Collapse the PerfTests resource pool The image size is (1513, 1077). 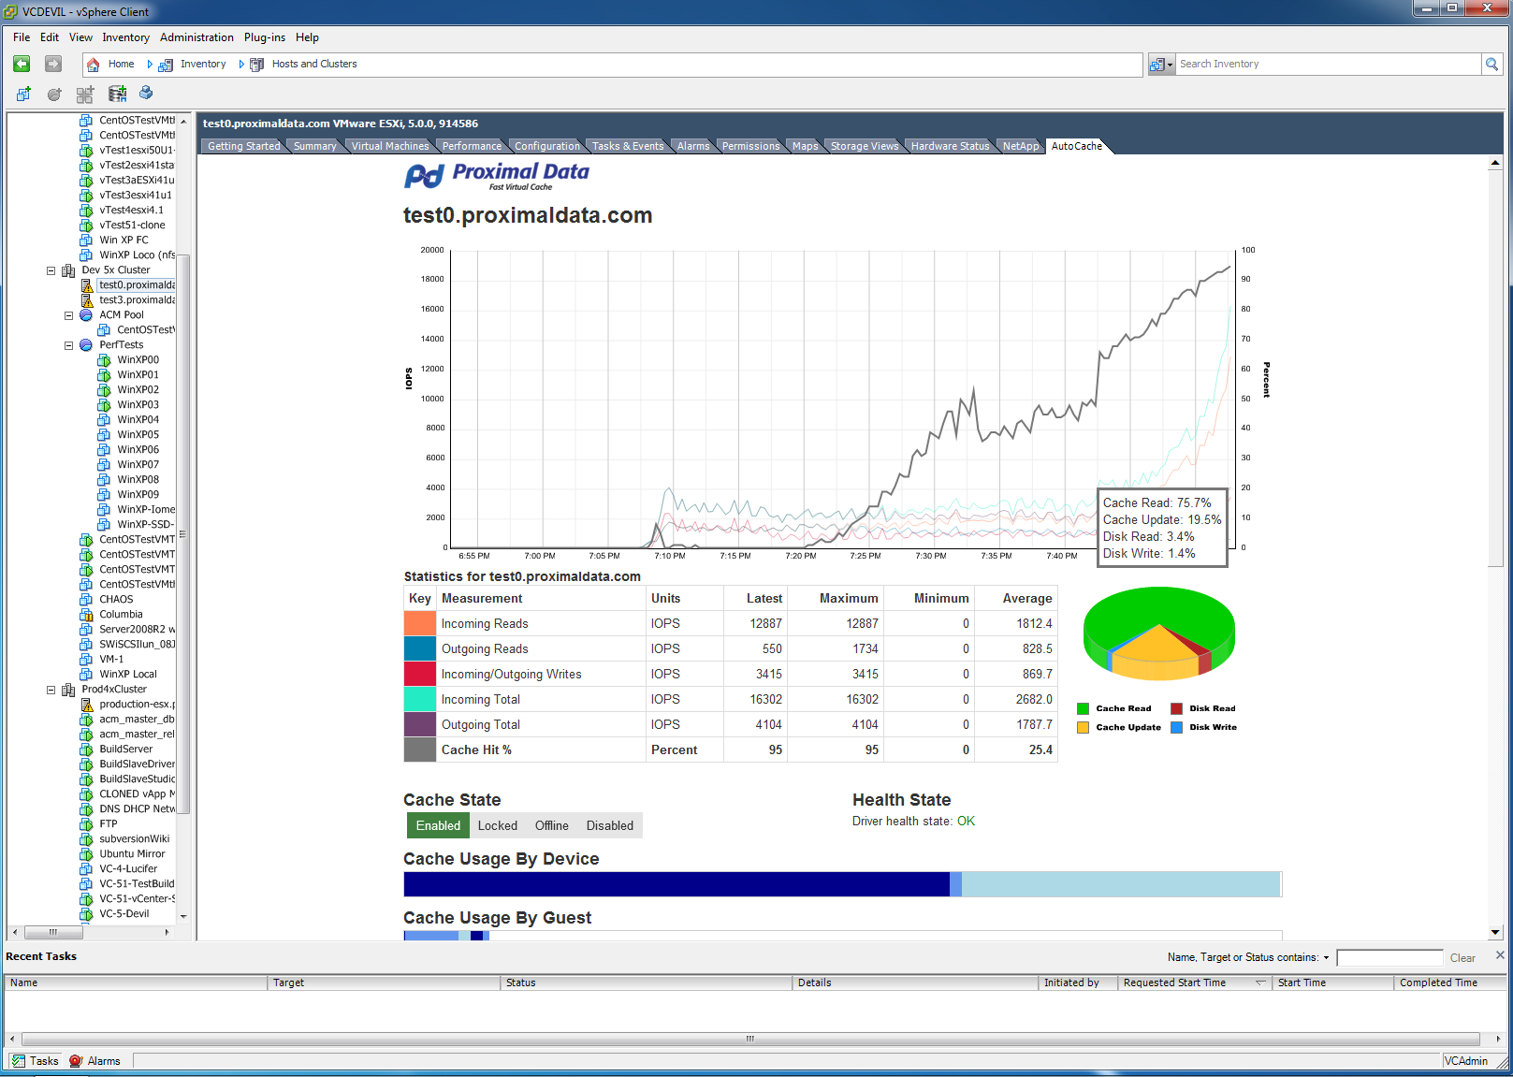click(x=68, y=345)
